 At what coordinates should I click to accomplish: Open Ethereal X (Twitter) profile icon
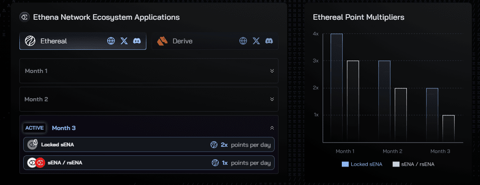124,41
